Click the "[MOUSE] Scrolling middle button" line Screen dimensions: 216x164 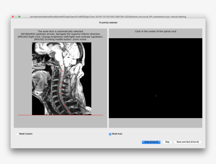click(x=60, y=39)
